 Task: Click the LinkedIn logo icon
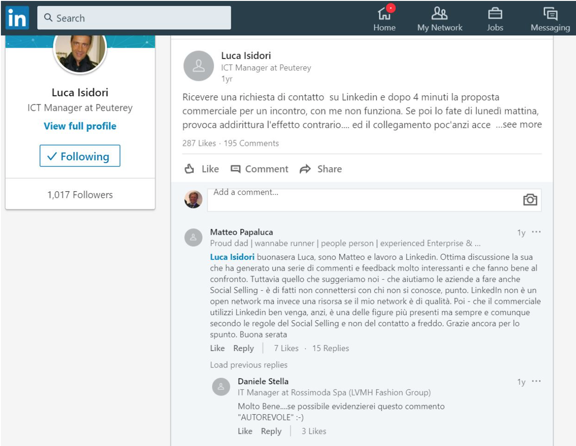coord(17,18)
